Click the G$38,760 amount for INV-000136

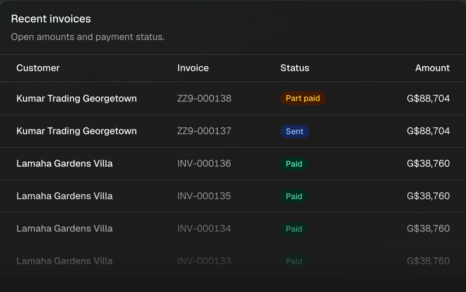click(x=428, y=164)
